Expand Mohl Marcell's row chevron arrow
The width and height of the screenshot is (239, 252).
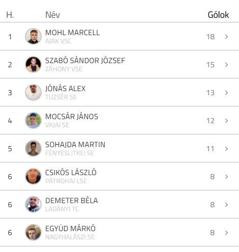226,37
